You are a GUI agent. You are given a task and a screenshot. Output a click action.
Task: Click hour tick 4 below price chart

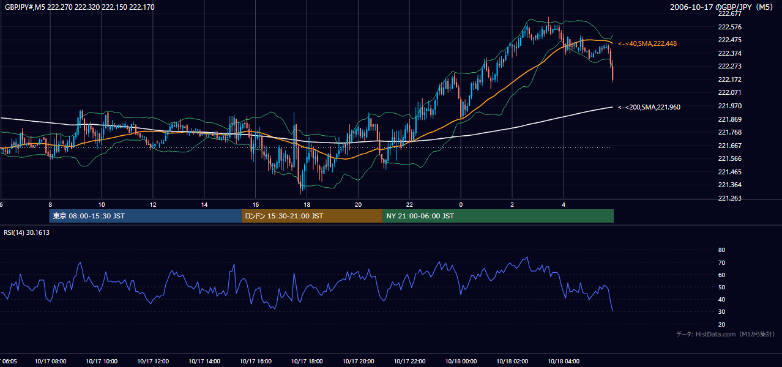[x=564, y=204]
